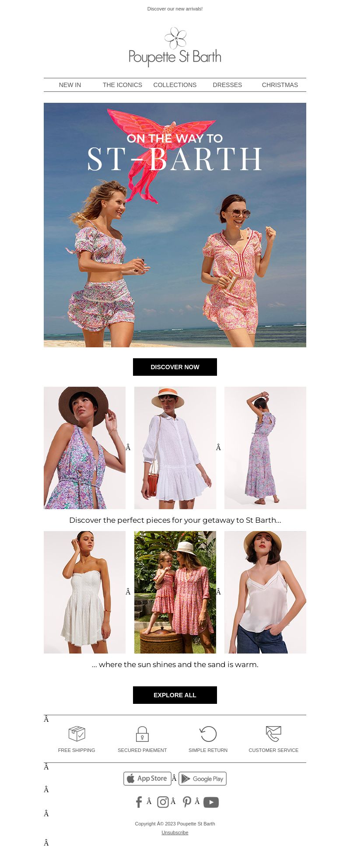Open the COLLECTIONS menu item
The image size is (350, 853).
tap(175, 85)
